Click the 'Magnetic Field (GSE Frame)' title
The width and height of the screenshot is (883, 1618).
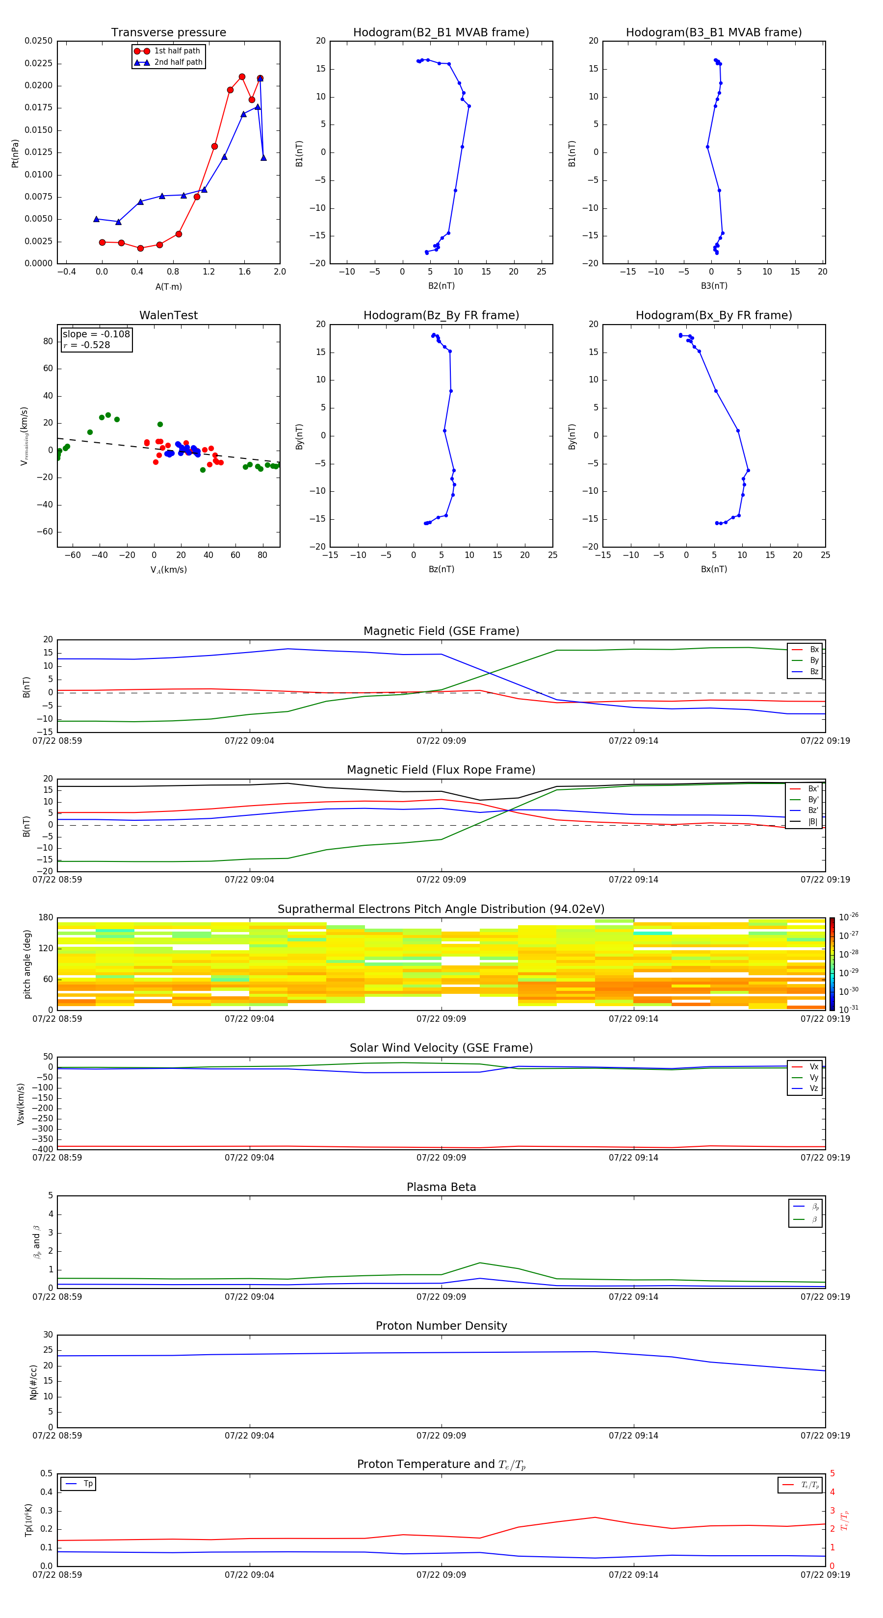pos(441,631)
